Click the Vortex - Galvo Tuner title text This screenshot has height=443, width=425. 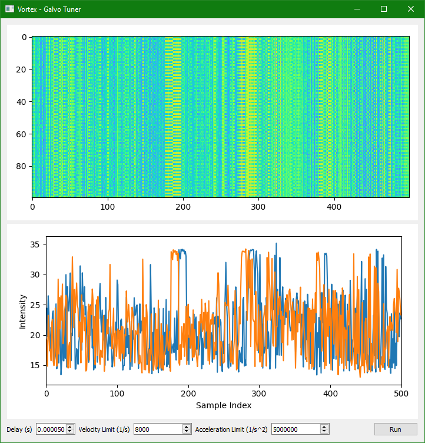(x=49, y=9)
